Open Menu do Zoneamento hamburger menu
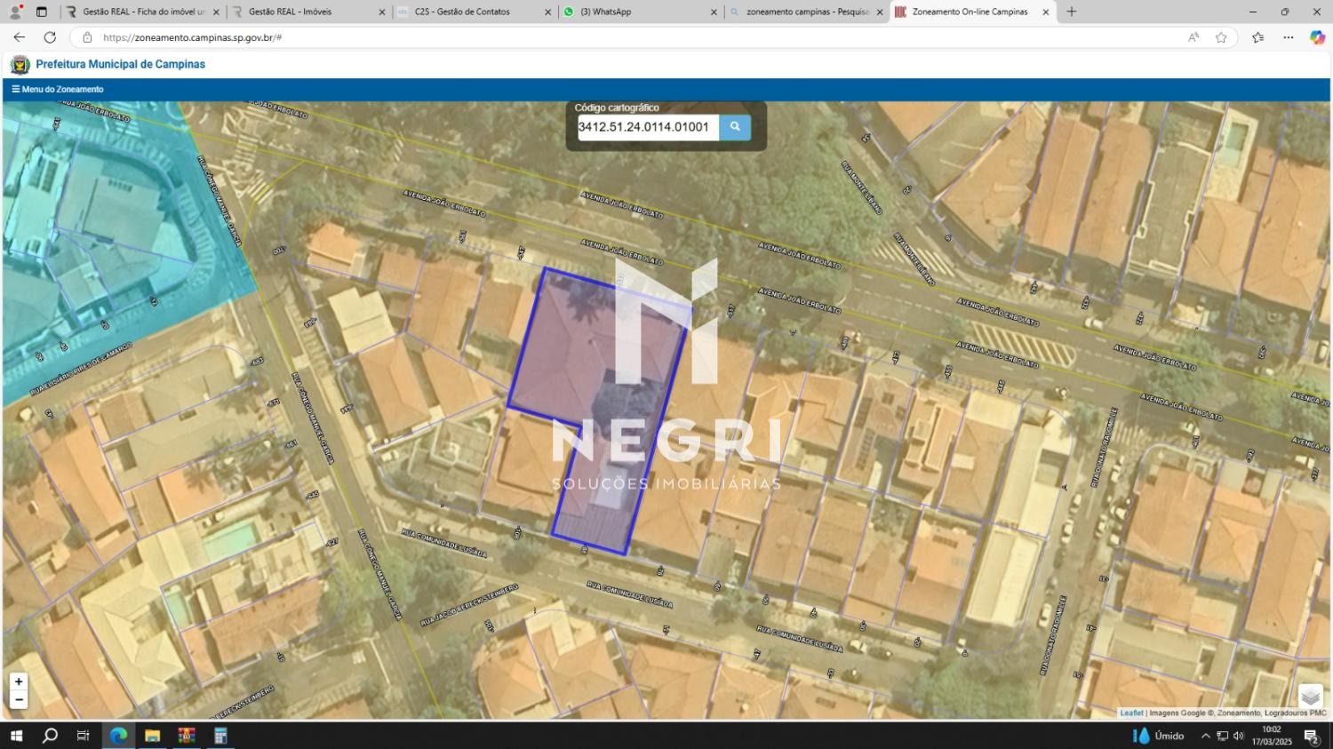The image size is (1333, 749). coord(58,90)
